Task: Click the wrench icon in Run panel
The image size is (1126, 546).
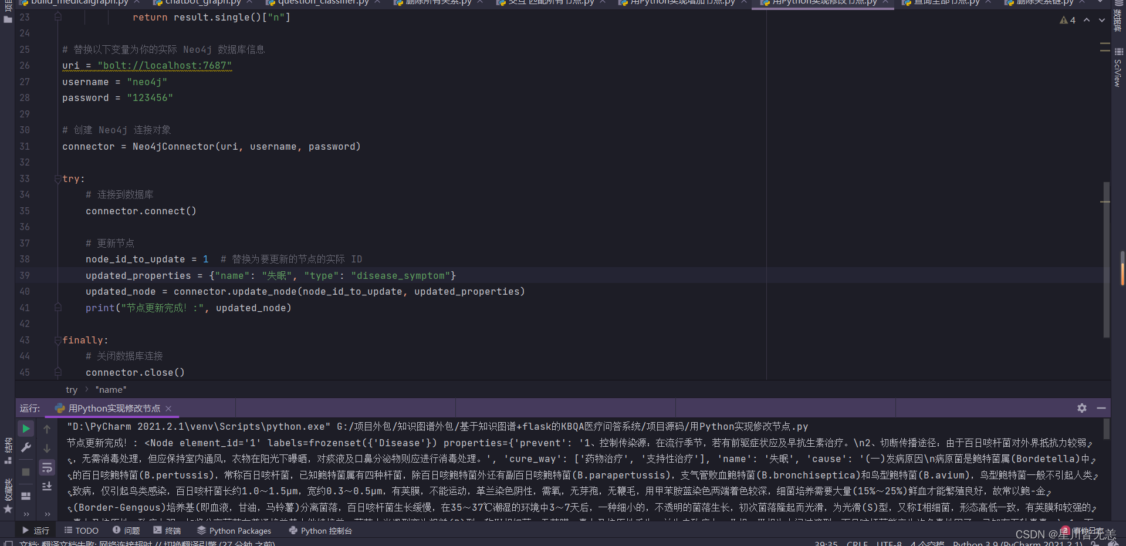Action: click(26, 448)
